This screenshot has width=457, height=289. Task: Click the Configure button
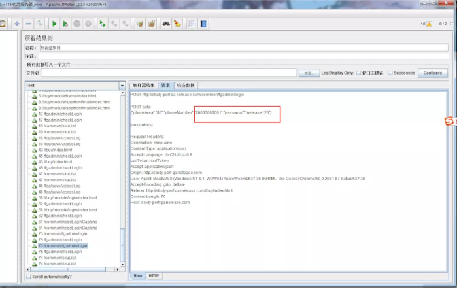pos(433,73)
